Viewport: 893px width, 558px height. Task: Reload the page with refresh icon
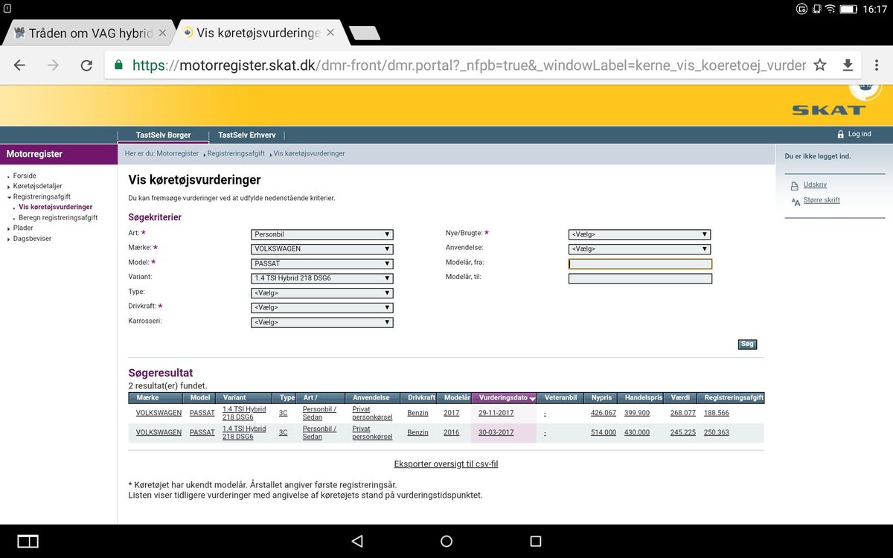pos(86,65)
